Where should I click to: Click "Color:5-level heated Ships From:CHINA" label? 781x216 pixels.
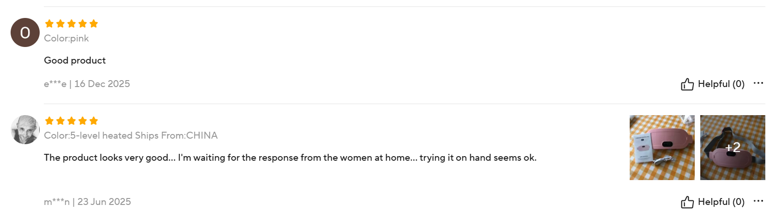pos(131,136)
